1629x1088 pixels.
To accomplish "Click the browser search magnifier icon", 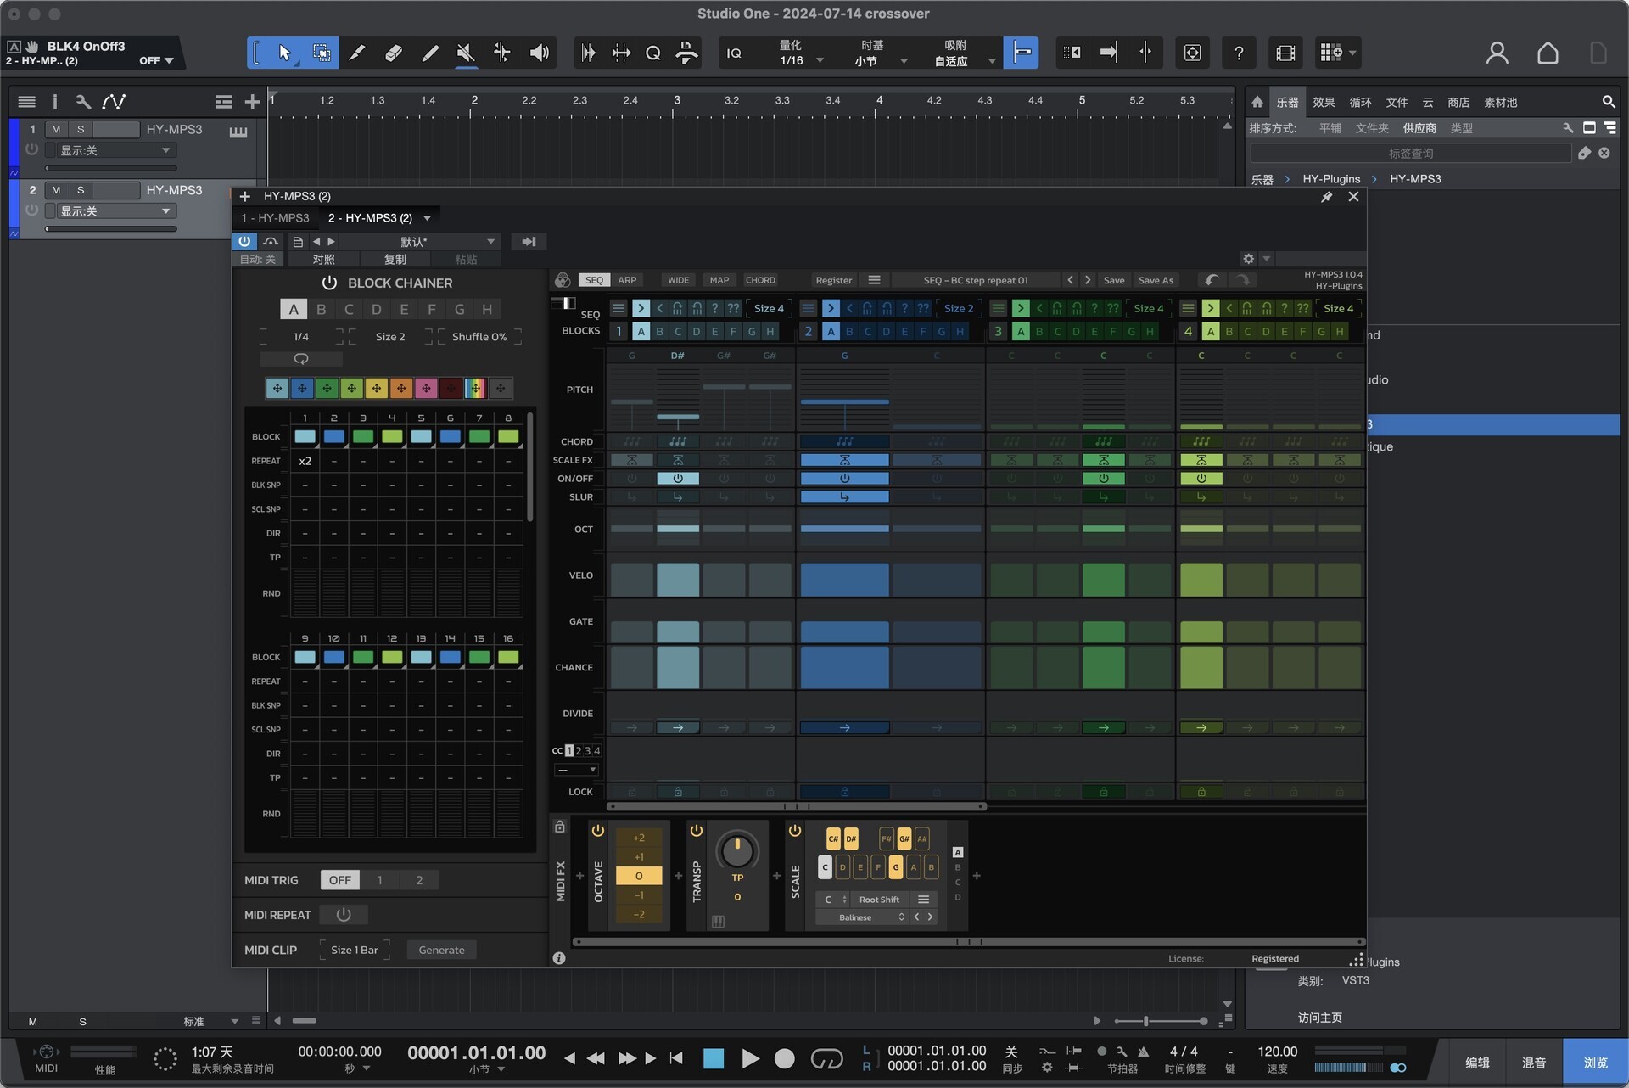I will [1608, 102].
